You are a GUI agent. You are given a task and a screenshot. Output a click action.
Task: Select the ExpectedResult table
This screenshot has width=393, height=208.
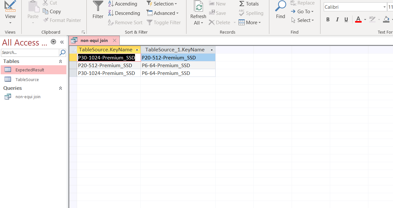coord(34,70)
